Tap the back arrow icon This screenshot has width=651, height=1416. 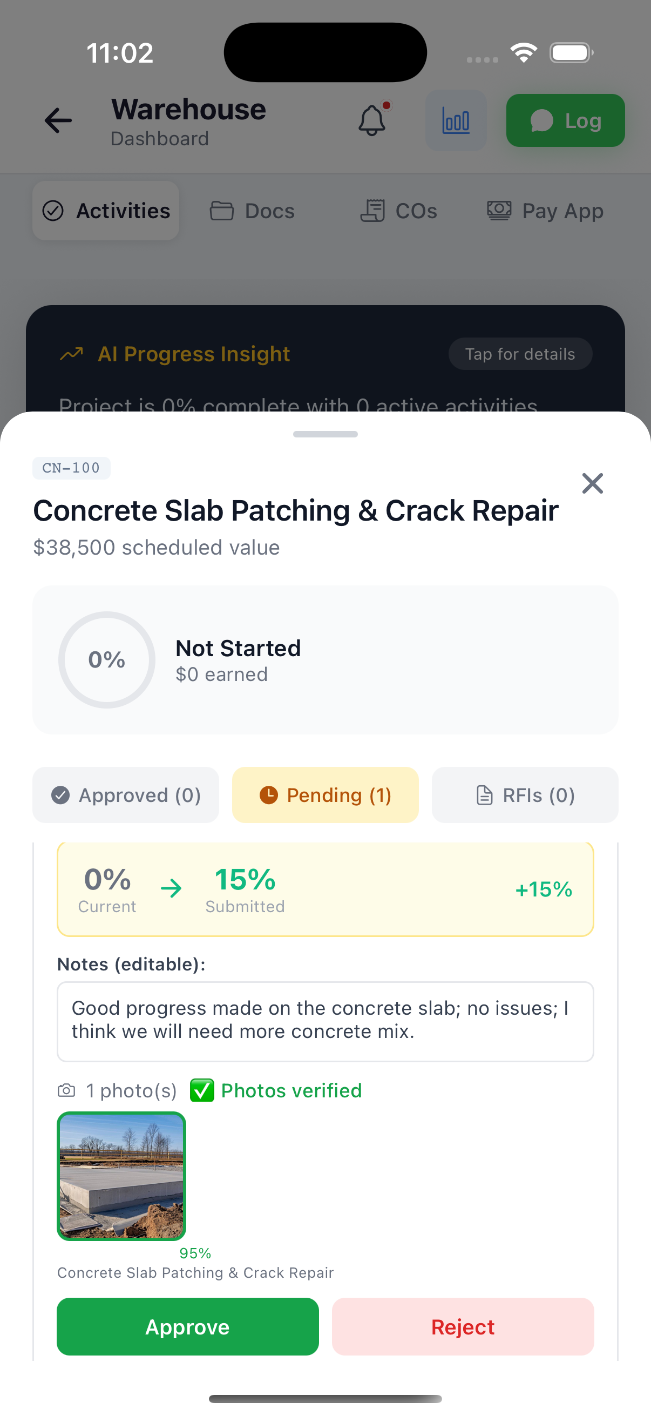click(58, 120)
